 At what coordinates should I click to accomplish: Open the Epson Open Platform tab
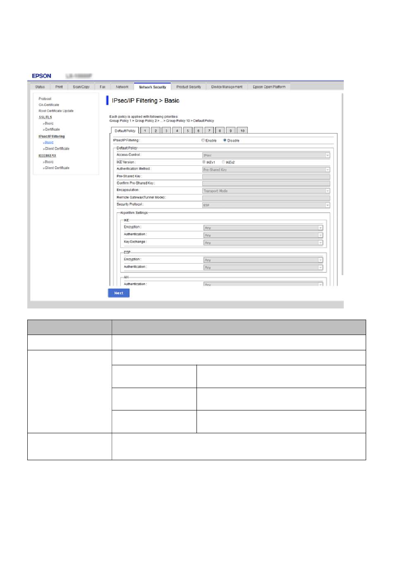[x=269, y=87]
